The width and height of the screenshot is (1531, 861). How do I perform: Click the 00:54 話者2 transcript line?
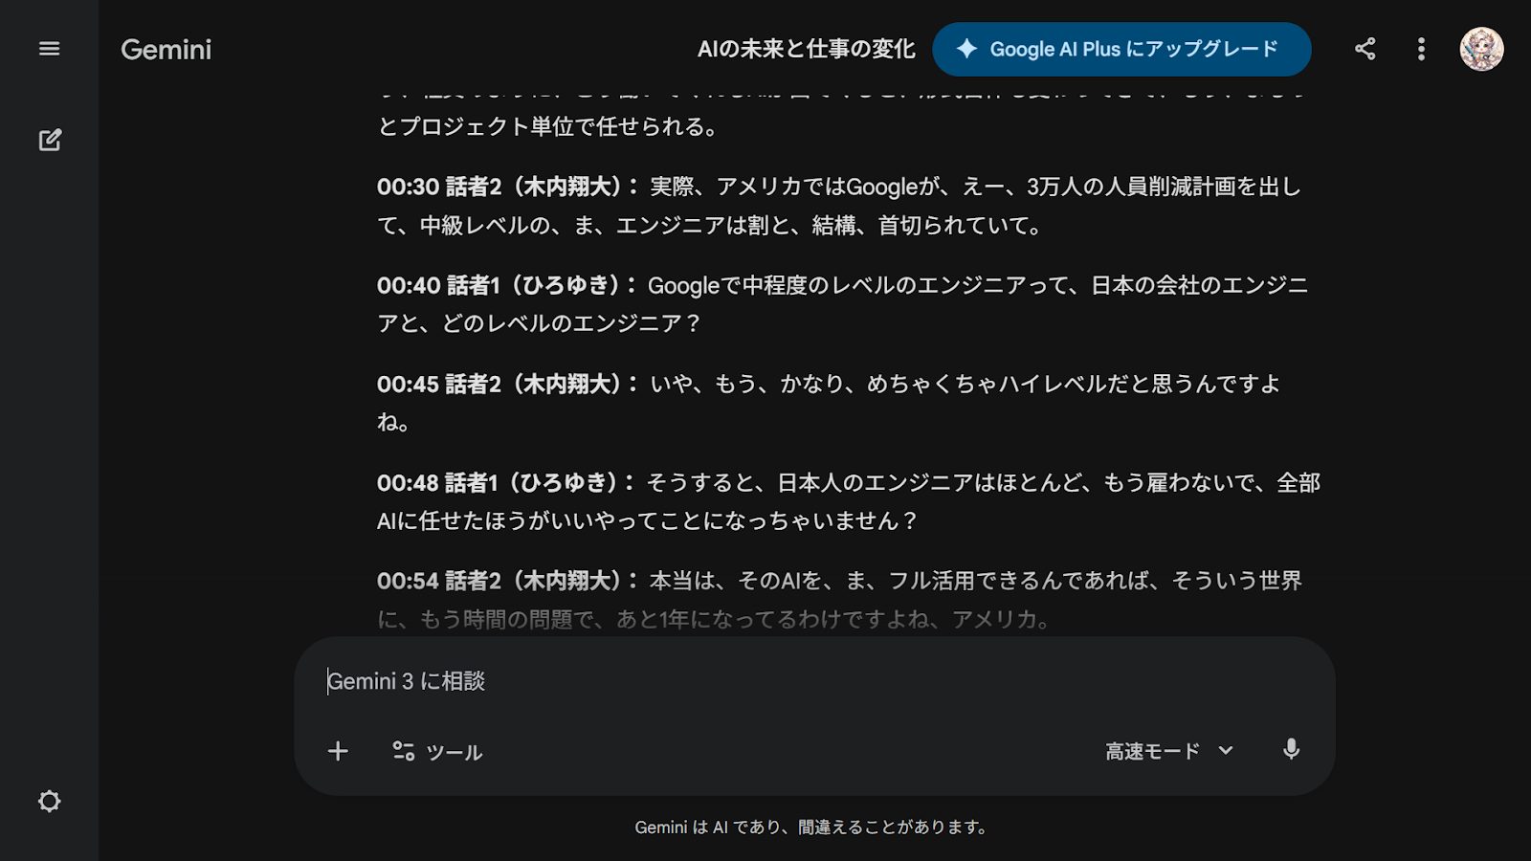pos(838,582)
